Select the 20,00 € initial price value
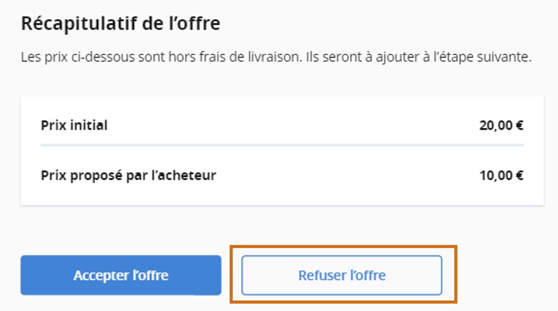This screenshot has height=311, width=558. click(501, 125)
